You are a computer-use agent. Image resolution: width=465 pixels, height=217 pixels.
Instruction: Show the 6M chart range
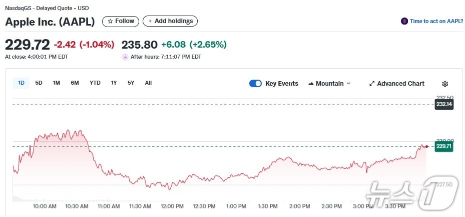point(75,83)
